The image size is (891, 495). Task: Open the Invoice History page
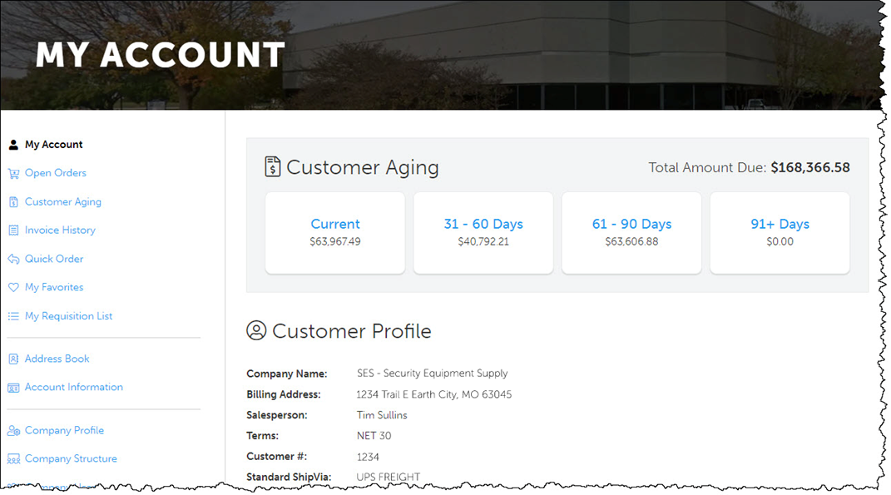[61, 230]
